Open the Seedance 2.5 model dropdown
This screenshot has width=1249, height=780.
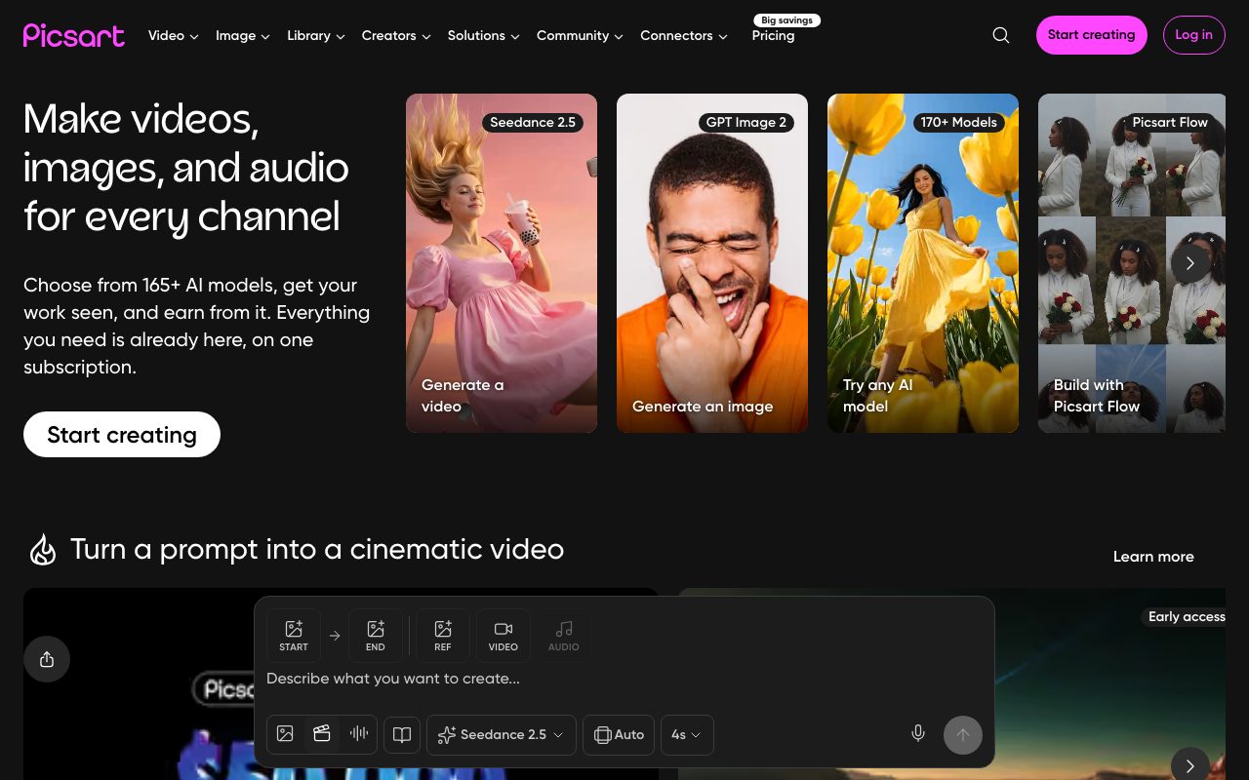click(502, 734)
